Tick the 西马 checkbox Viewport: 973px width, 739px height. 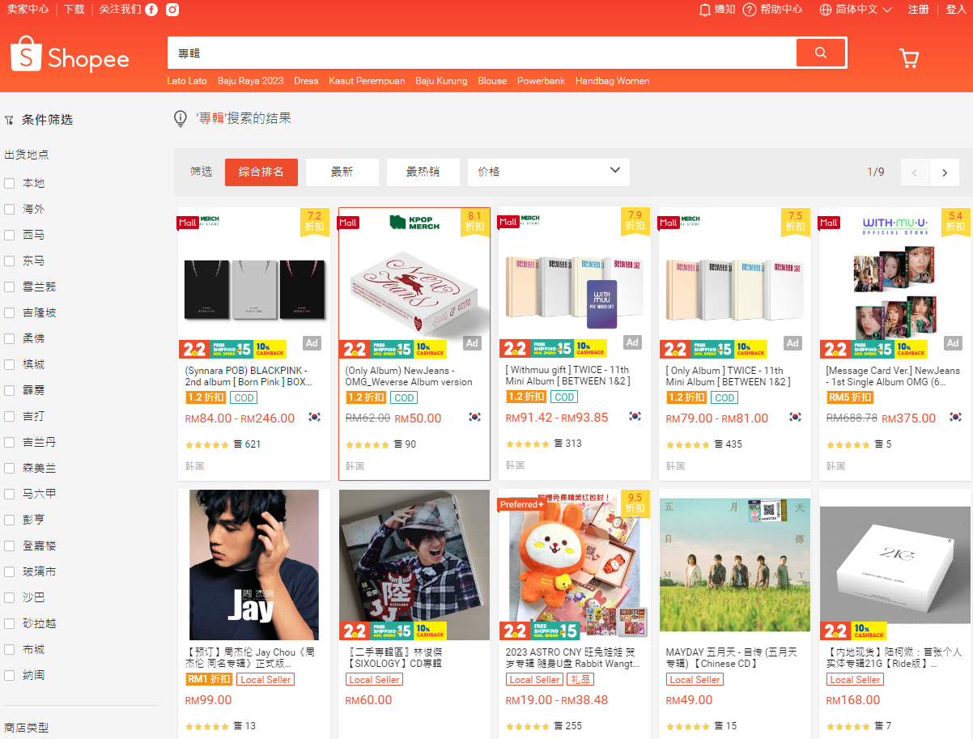[x=10, y=236]
